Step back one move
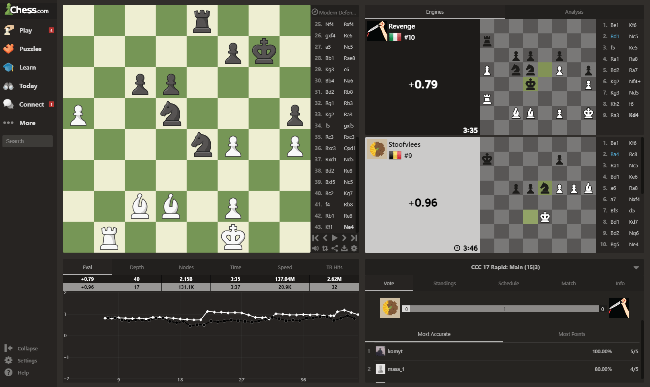This screenshot has width=650, height=387. tap(325, 238)
